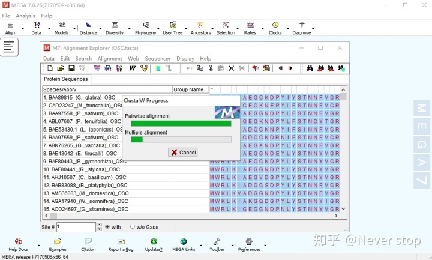The image size is (432, 260).
Task: Click the copy icon in Alignment Explorer toolbar
Action: click(x=200, y=68)
